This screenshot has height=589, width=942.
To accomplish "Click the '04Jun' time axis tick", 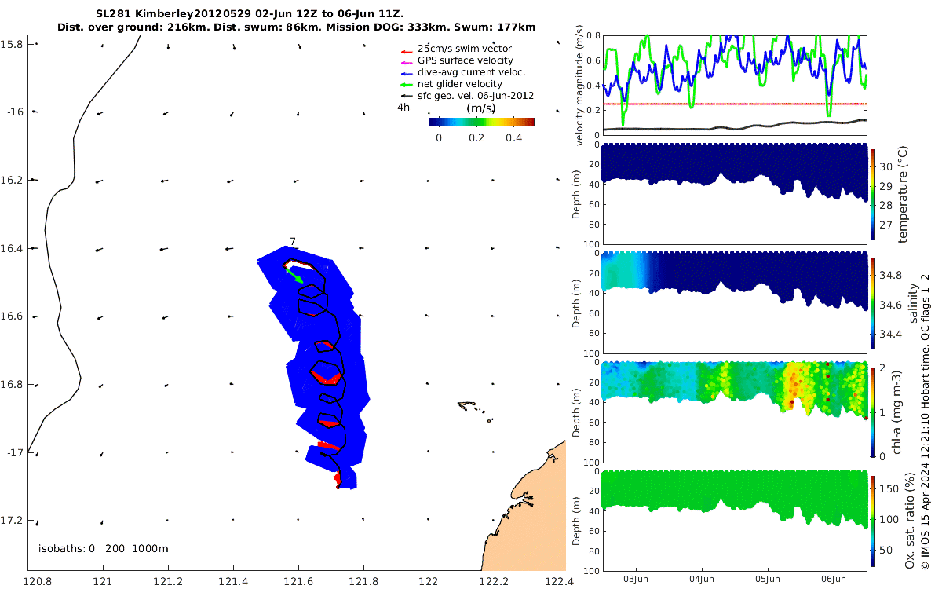I will [702, 579].
